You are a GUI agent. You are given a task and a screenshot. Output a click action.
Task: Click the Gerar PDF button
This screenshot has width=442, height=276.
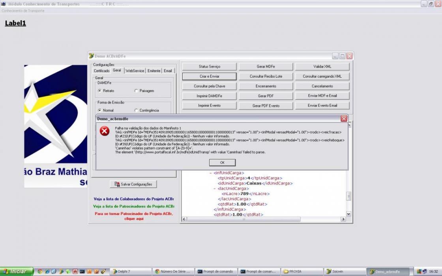pos(266,96)
